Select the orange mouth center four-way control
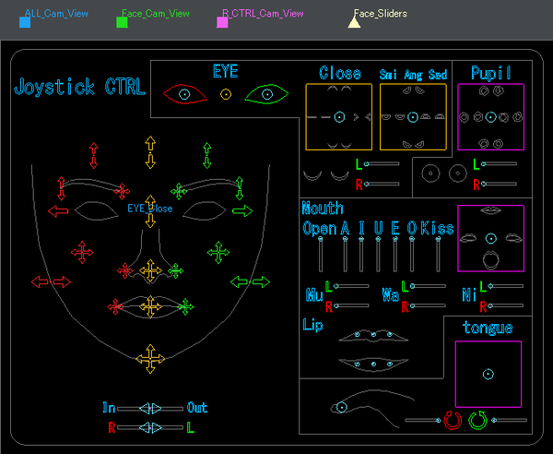The image size is (553, 454). coord(150,306)
